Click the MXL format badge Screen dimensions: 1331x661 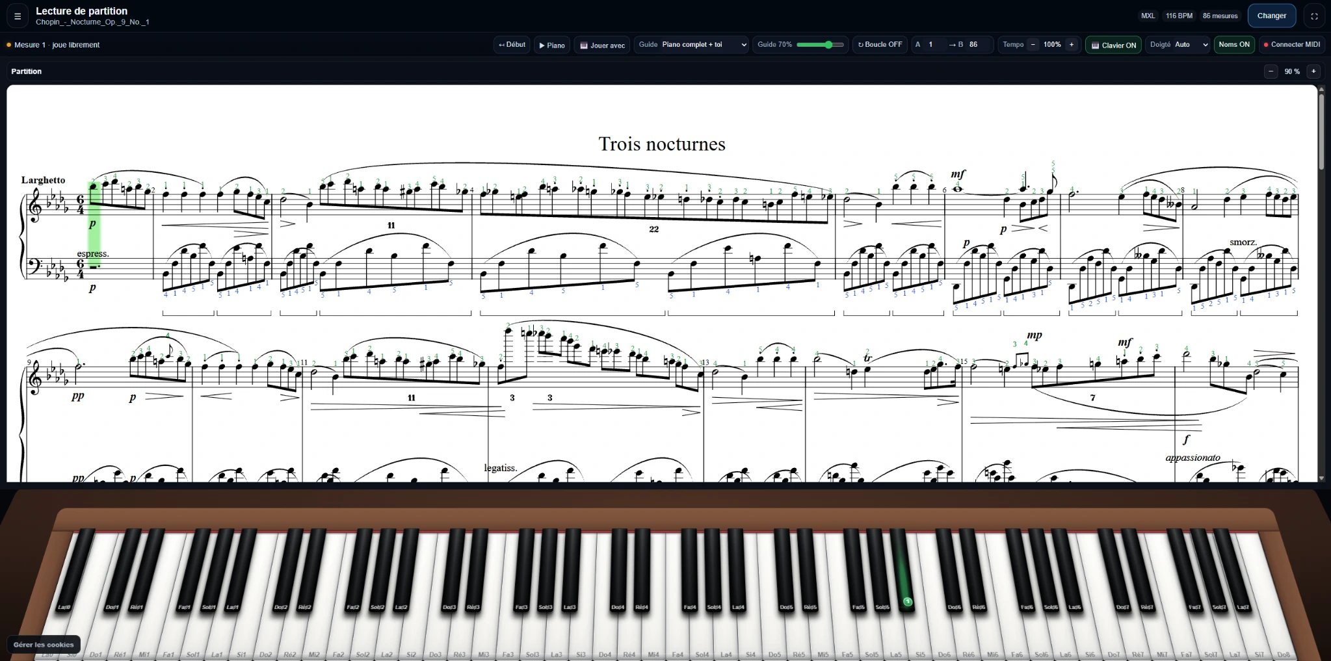(1148, 16)
